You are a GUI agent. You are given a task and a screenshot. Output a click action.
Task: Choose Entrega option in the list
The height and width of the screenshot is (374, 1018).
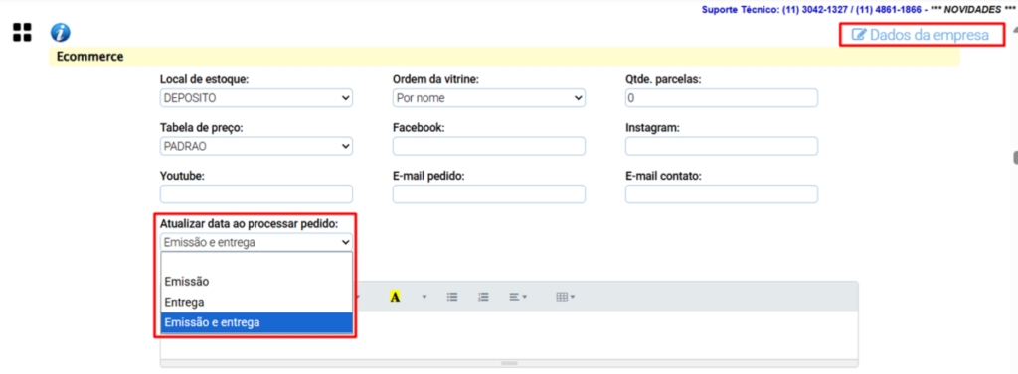click(x=256, y=303)
